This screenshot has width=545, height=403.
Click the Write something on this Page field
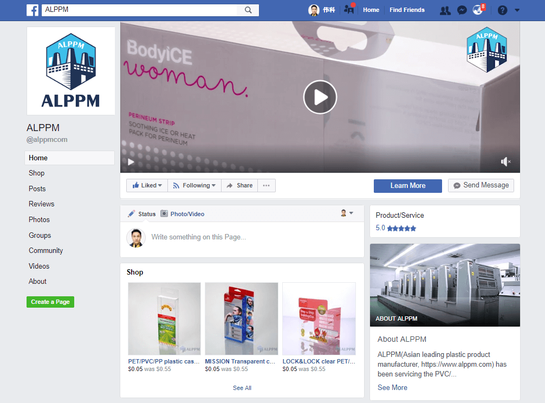(198, 237)
